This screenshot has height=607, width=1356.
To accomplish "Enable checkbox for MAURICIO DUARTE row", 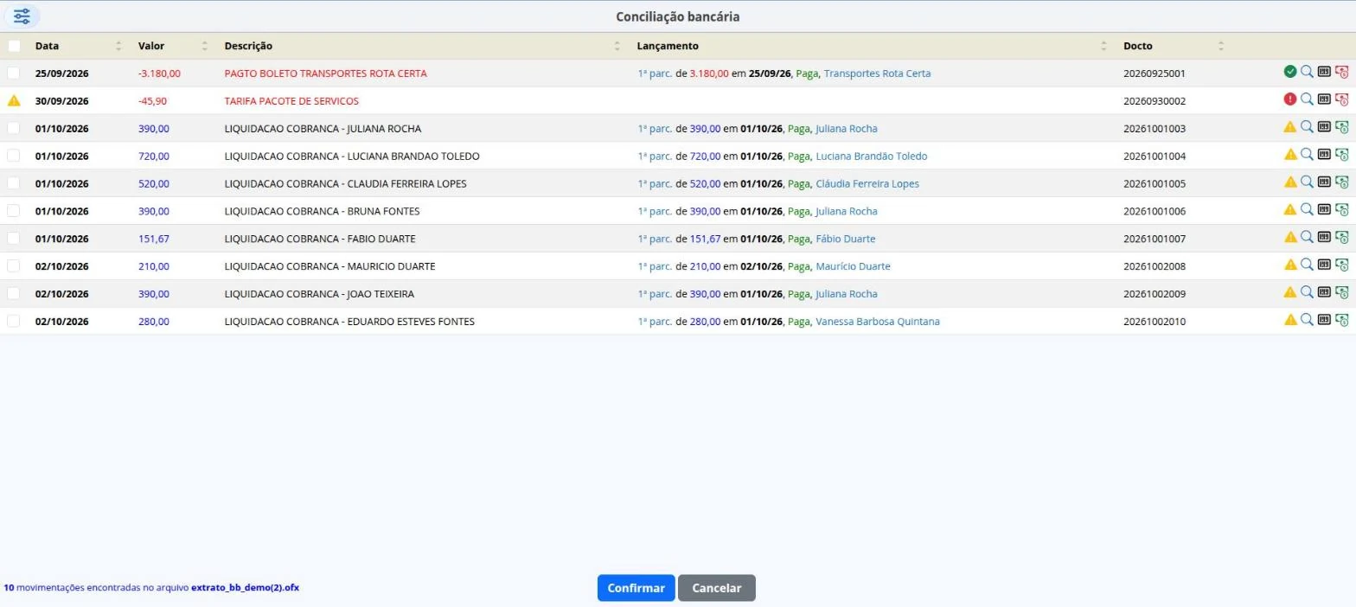I will tap(14, 265).
